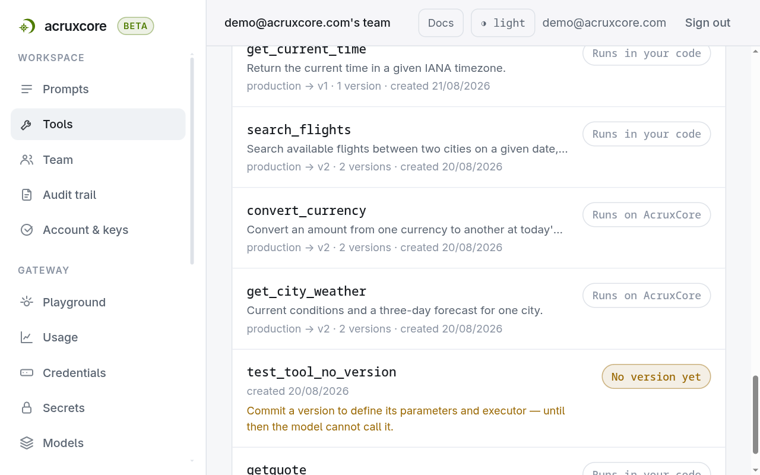Viewport: 760px width, 475px height.
Task: Click the BETA badge
Action: pos(135,26)
